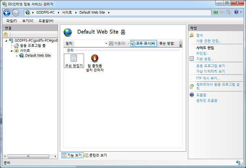Select 응용 프로그램 풀 in tree

[33, 45]
